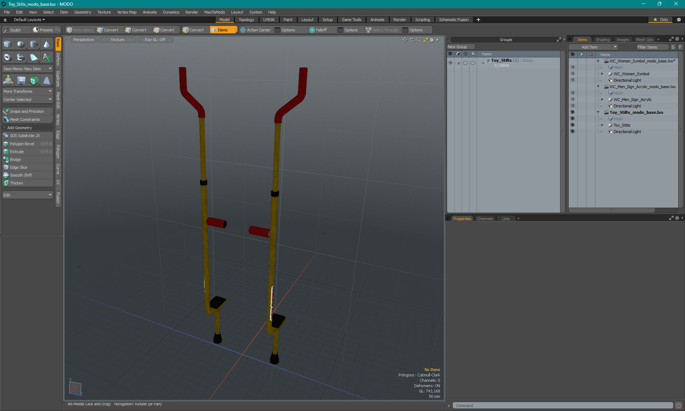Image resolution: width=685 pixels, height=411 pixels.
Task: Collapse the WC_Men_Sign_Acrylic_modo_base.lxo scene
Action: 598,87
